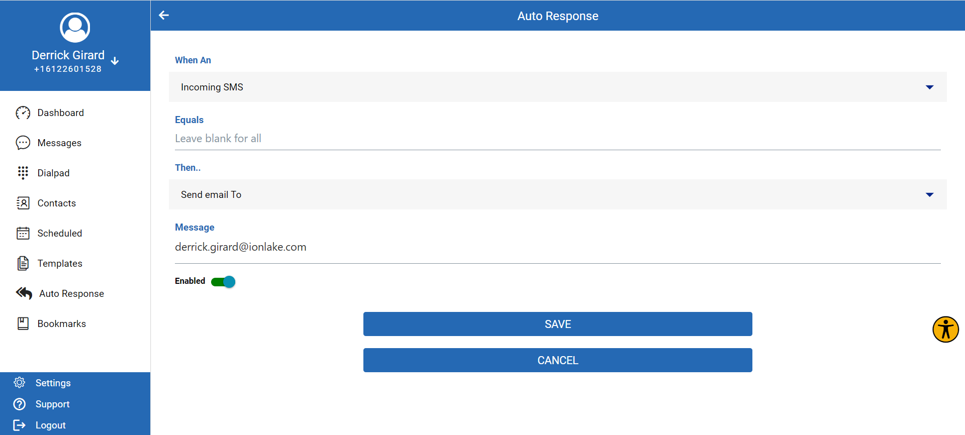965x435 pixels.
Task: Click the Derrick Girard name
Action: (68, 55)
